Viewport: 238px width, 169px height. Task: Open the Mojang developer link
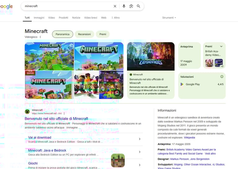click(x=178, y=164)
